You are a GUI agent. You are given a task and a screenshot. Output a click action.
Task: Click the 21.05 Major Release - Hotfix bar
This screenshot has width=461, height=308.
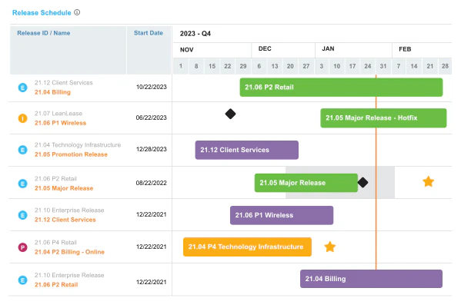pyautogui.click(x=383, y=118)
